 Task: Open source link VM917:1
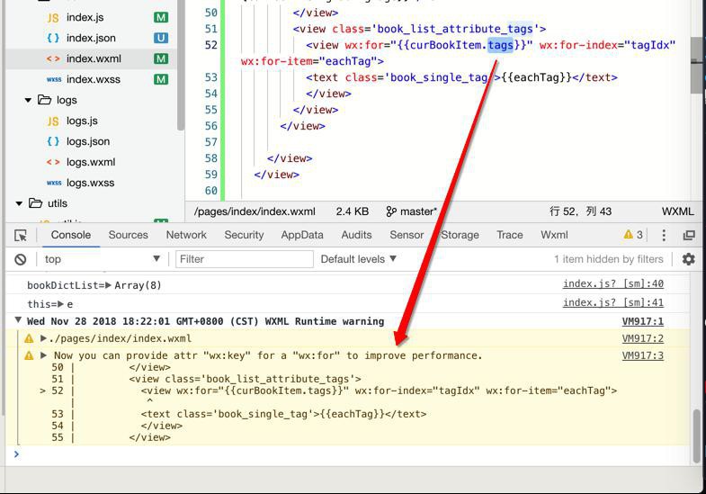pyautogui.click(x=642, y=321)
